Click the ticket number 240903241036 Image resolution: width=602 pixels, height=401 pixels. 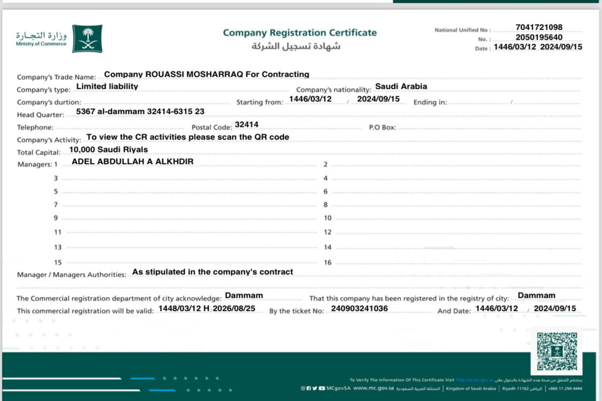(359, 308)
